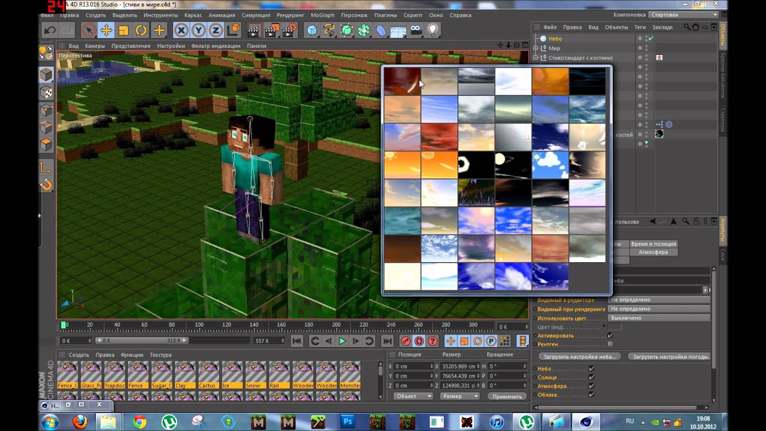Click the Undo arrow in the top toolbar
The image size is (766, 431).
[50, 30]
